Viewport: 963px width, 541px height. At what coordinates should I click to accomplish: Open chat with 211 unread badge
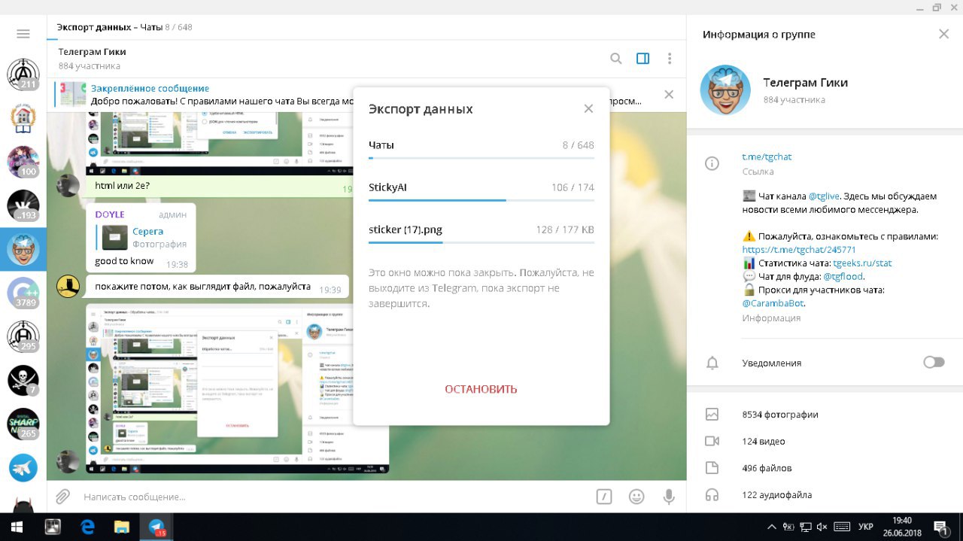click(x=23, y=74)
